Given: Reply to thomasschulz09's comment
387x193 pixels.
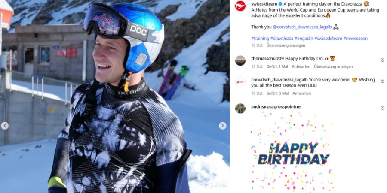Looking at the screenshot, I should pos(301,67).
